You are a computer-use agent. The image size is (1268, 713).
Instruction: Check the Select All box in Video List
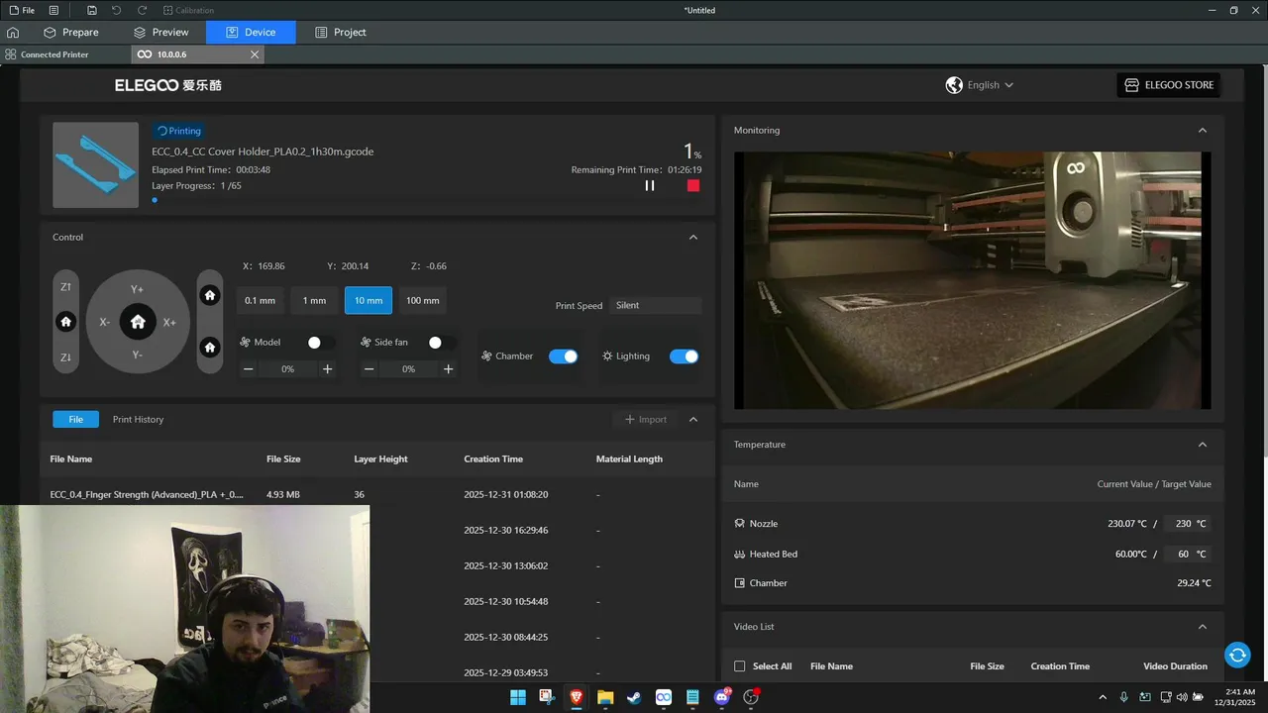tap(739, 666)
